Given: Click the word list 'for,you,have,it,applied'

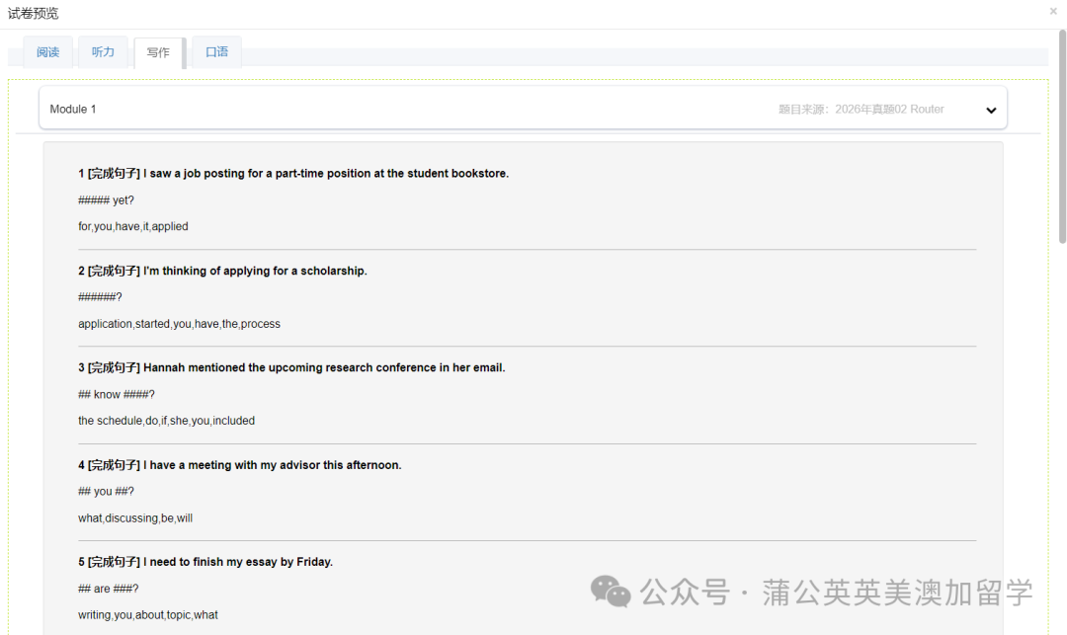Looking at the screenshot, I should (x=133, y=227).
